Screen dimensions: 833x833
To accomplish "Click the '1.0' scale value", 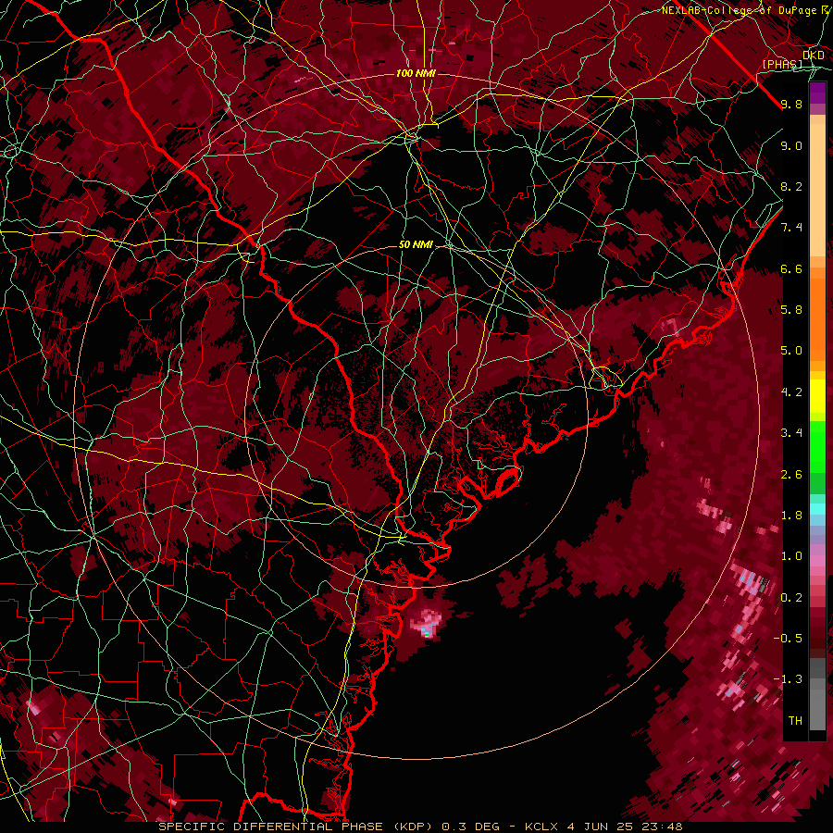I will tap(791, 556).
